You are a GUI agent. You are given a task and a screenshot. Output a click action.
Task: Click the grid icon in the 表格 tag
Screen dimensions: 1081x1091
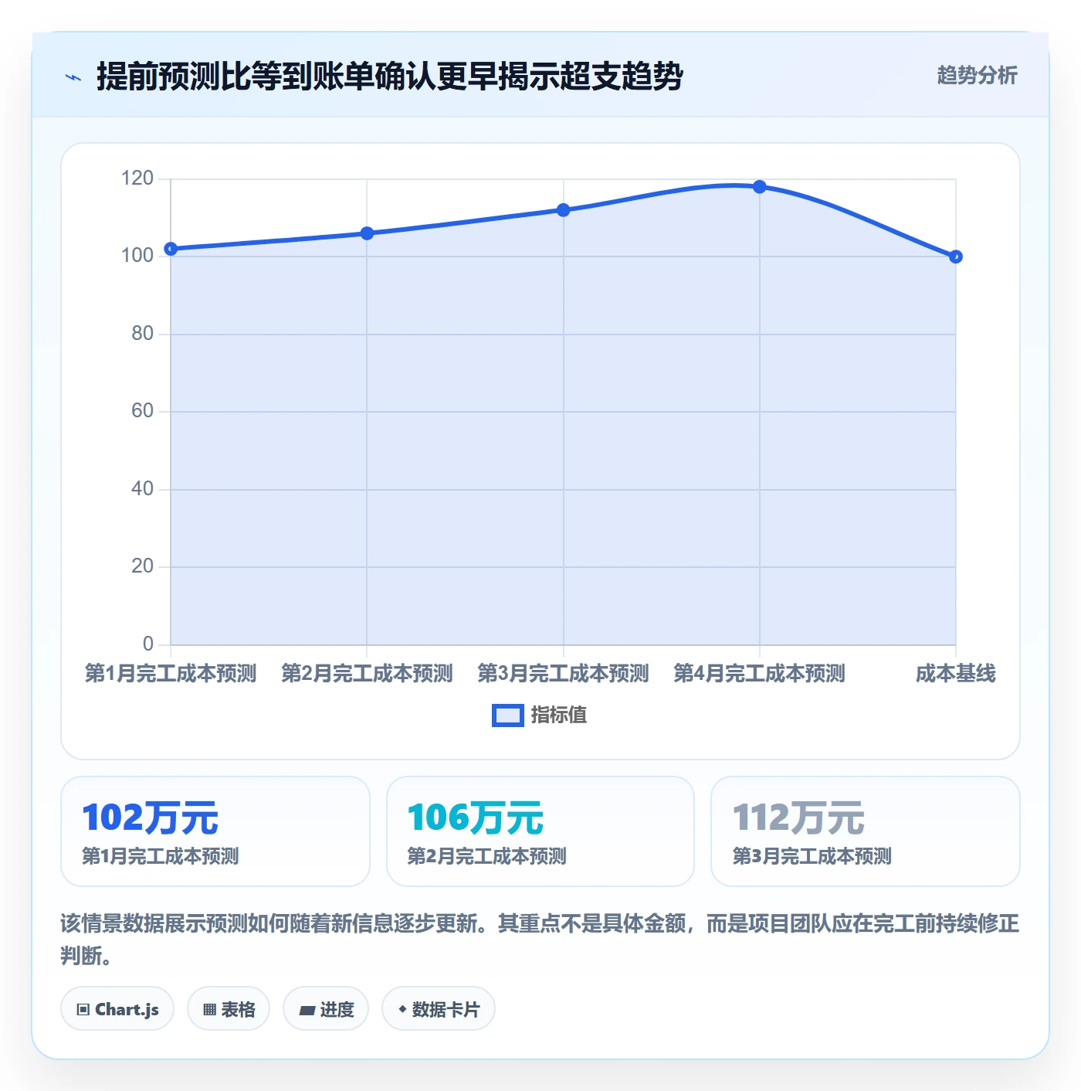[x=209, y=1009]
